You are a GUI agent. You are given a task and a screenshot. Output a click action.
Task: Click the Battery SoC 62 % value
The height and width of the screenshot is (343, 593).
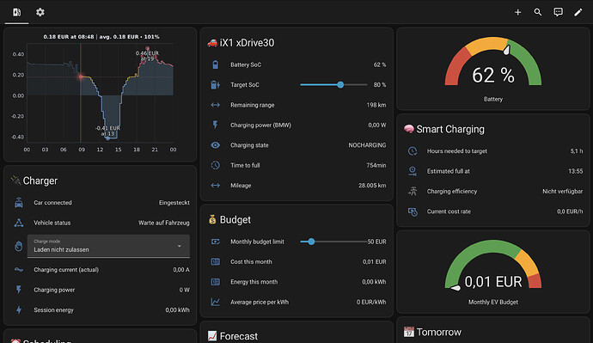[x=380, y=64]
